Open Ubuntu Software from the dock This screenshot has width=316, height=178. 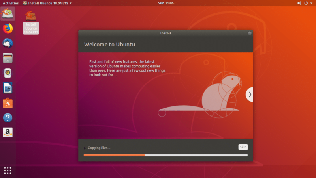[x=8, y=103]
